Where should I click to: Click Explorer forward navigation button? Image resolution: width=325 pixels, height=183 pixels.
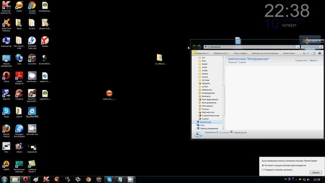[x=199, y=47]
